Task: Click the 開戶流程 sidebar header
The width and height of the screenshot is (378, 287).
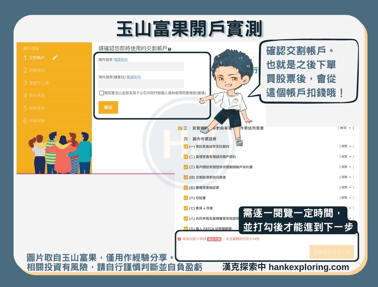Action: click(31, 49)
